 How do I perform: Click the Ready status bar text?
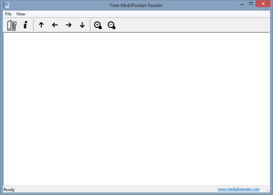click(9, 190)
